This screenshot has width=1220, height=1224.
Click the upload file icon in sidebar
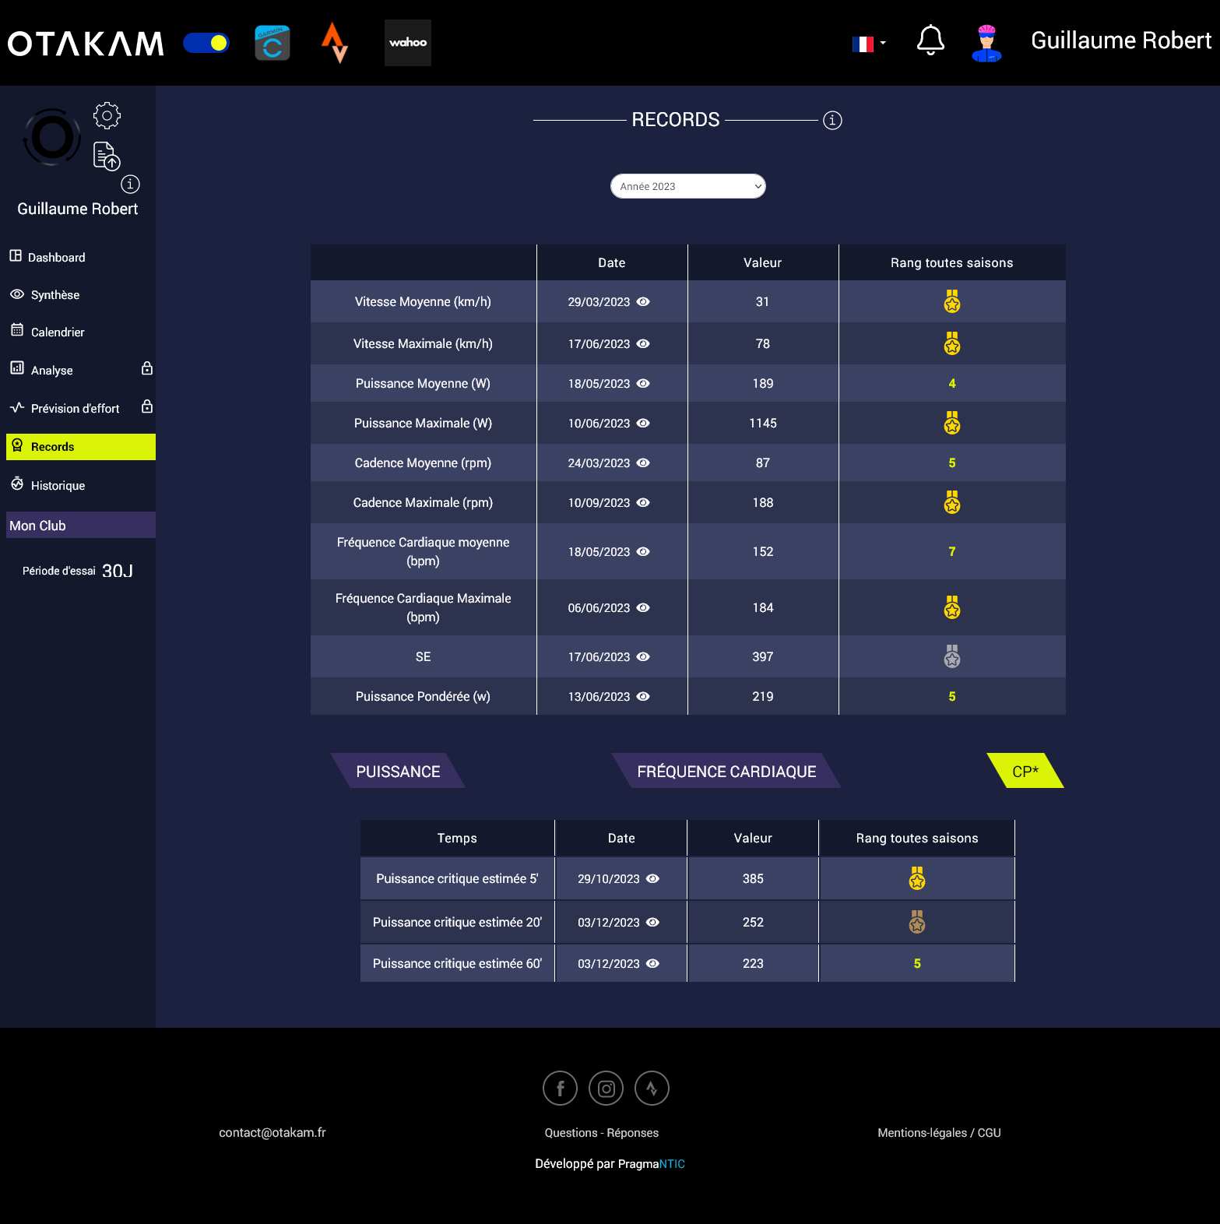[x=107, y=156]
